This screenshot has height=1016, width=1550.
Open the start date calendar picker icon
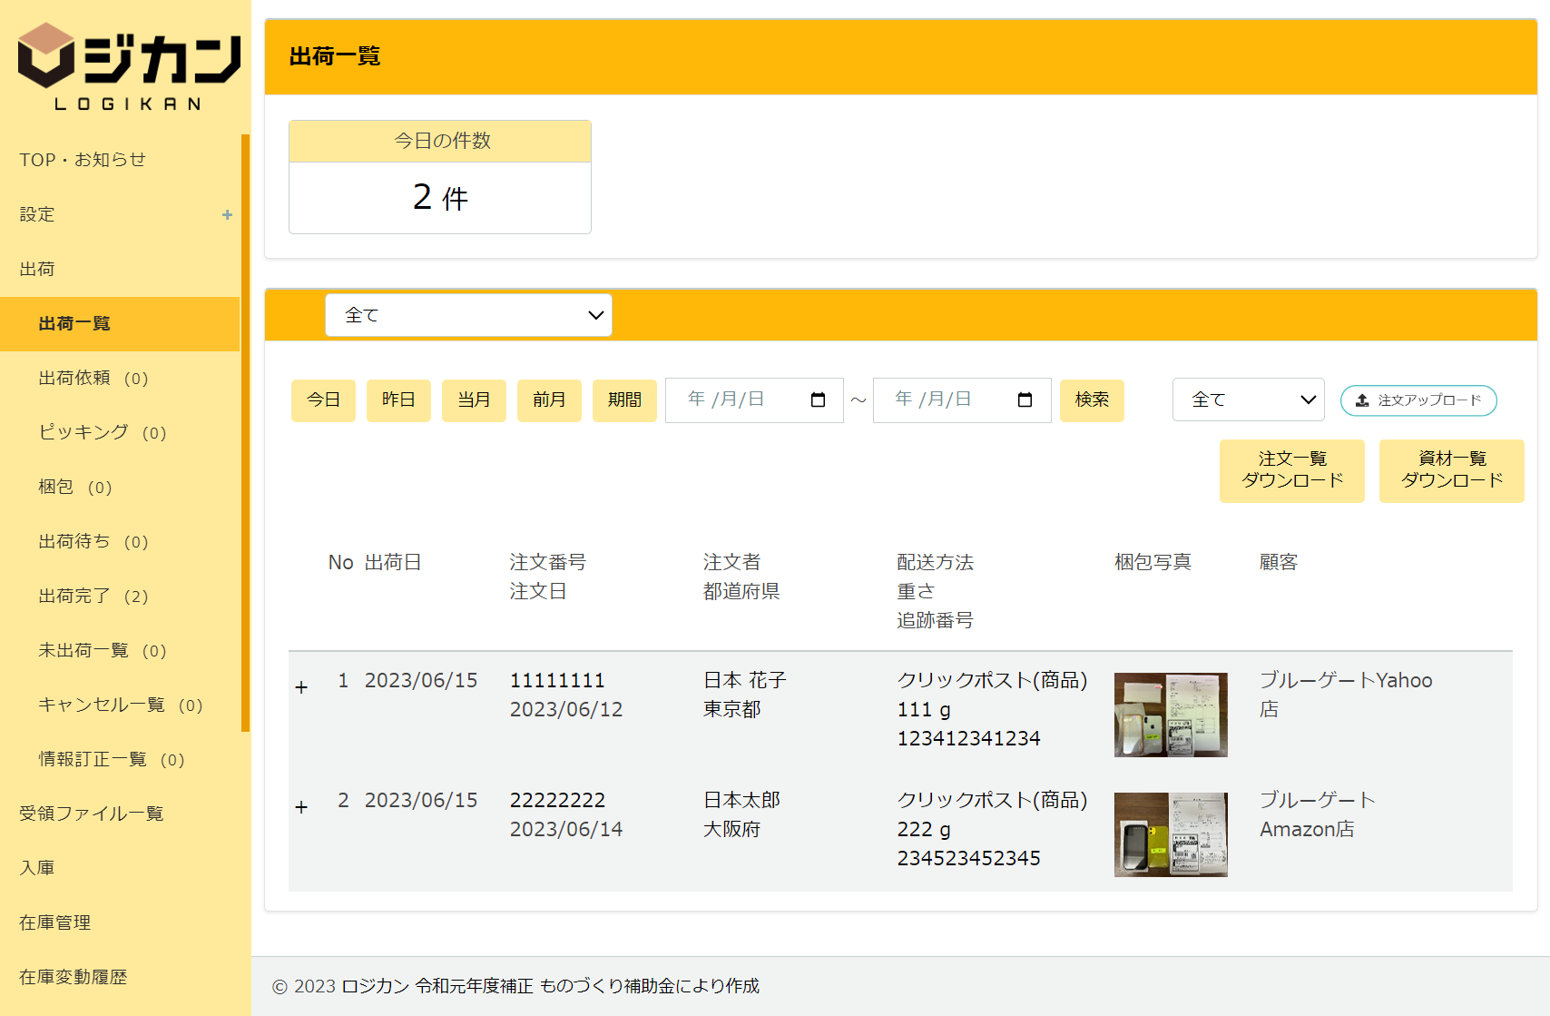point(818,400)
